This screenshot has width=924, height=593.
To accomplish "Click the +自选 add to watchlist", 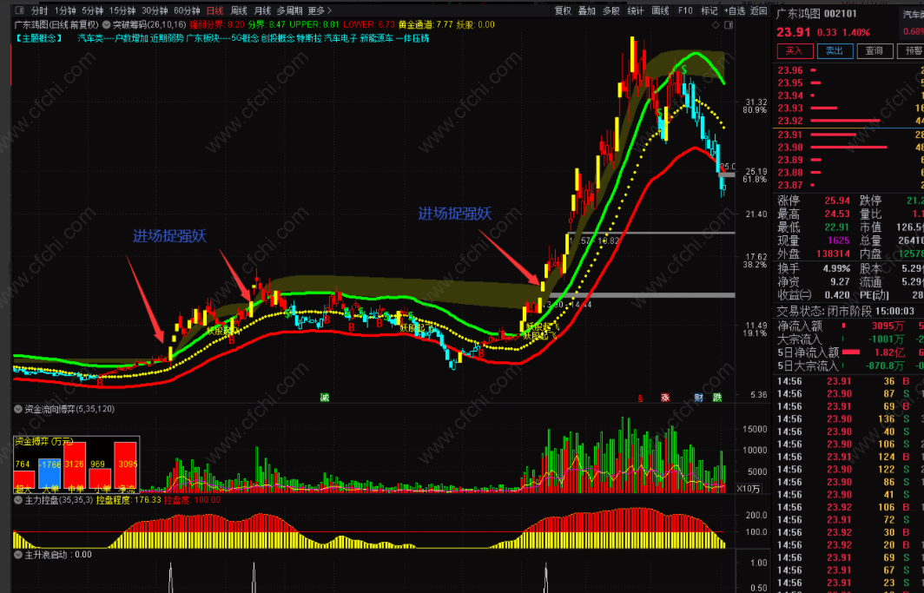I will pos(734,10).
